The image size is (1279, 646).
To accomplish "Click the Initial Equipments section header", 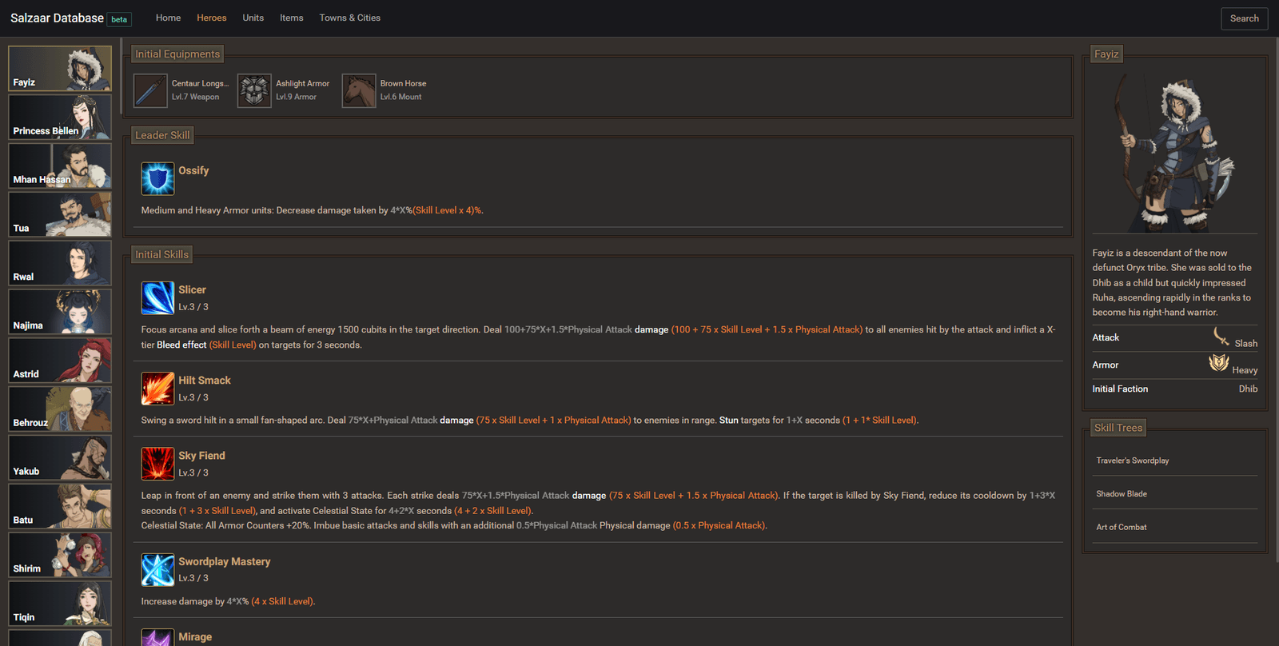I will [x=177, y=54].
